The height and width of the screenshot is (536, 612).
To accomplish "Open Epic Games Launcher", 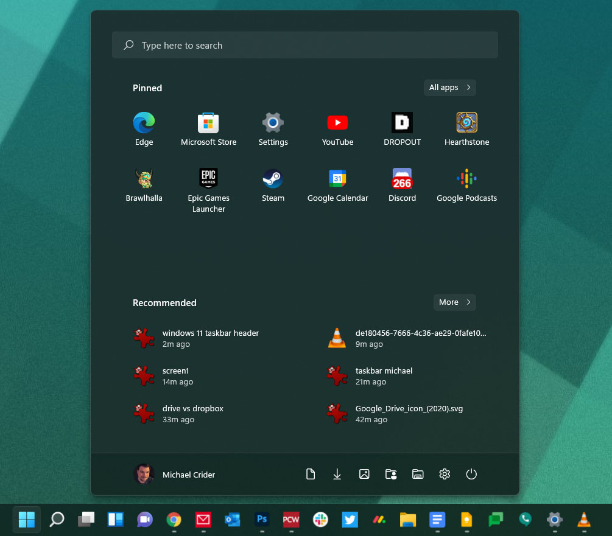I will point(208,190).
